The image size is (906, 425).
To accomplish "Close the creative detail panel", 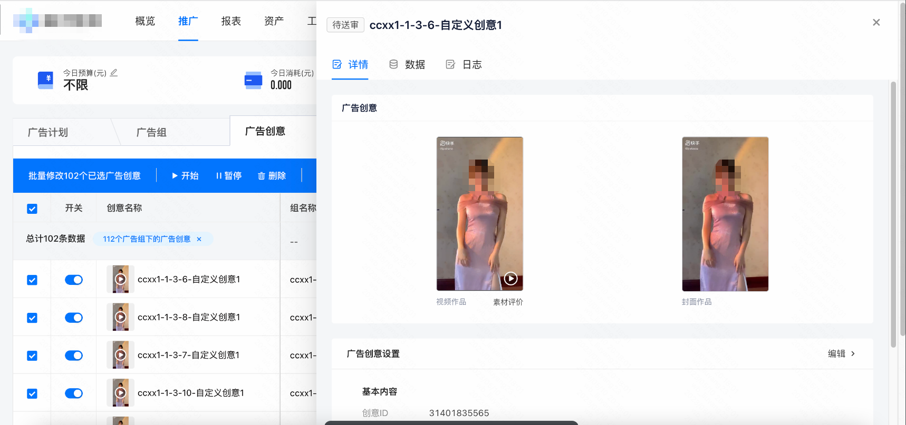I will pos(876,22).
